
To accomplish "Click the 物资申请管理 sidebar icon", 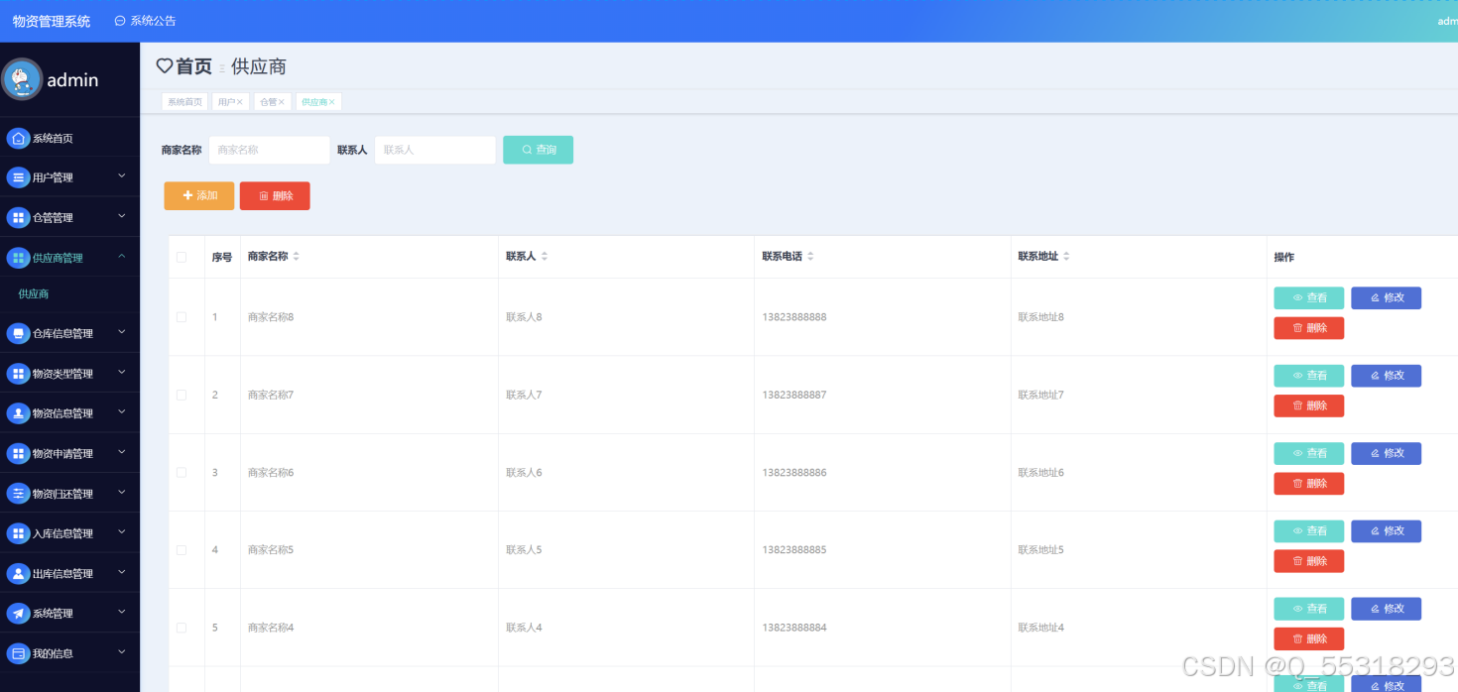I will pos(18,453).
